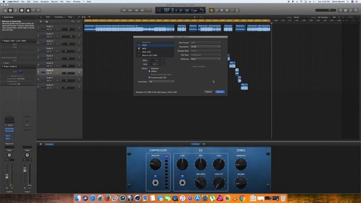Screen dimensions: 361x203
Task: Toggle record enable on the selected track
Action: pos(58,73)
